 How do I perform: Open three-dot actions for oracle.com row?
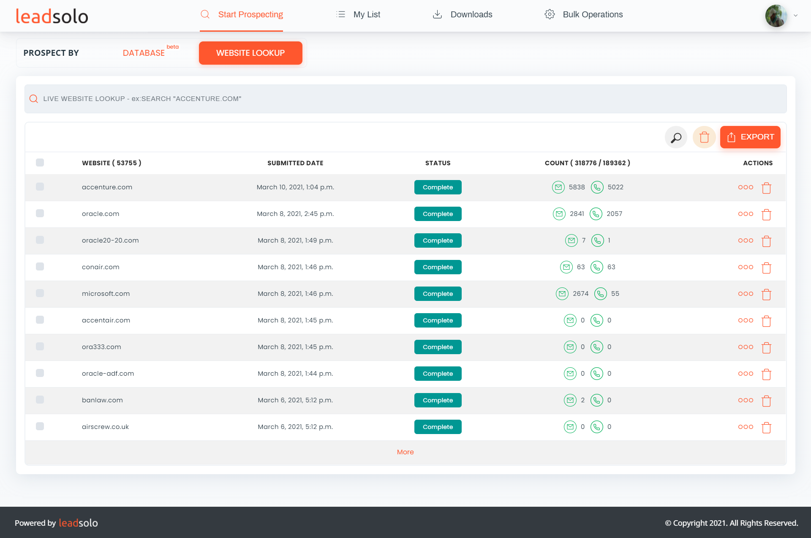(746, 214)
